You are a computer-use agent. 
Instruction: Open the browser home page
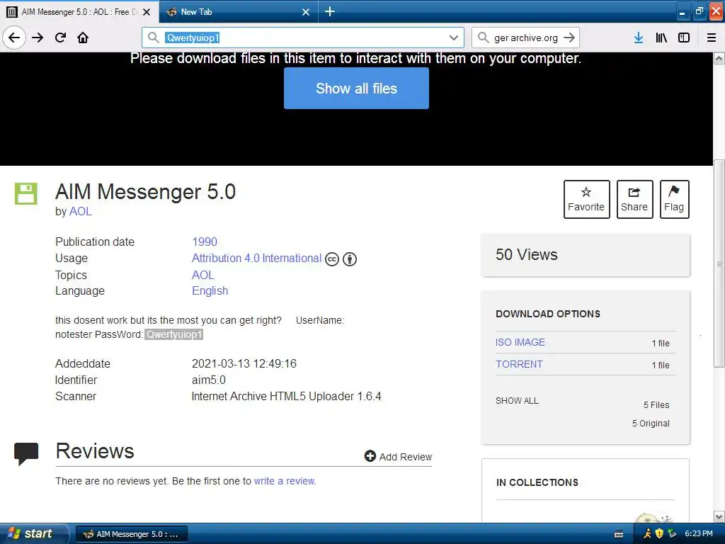(x=83, y=38)
